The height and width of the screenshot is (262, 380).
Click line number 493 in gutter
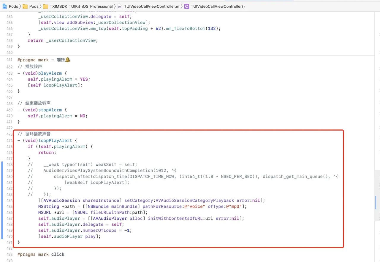coord(9,254)
